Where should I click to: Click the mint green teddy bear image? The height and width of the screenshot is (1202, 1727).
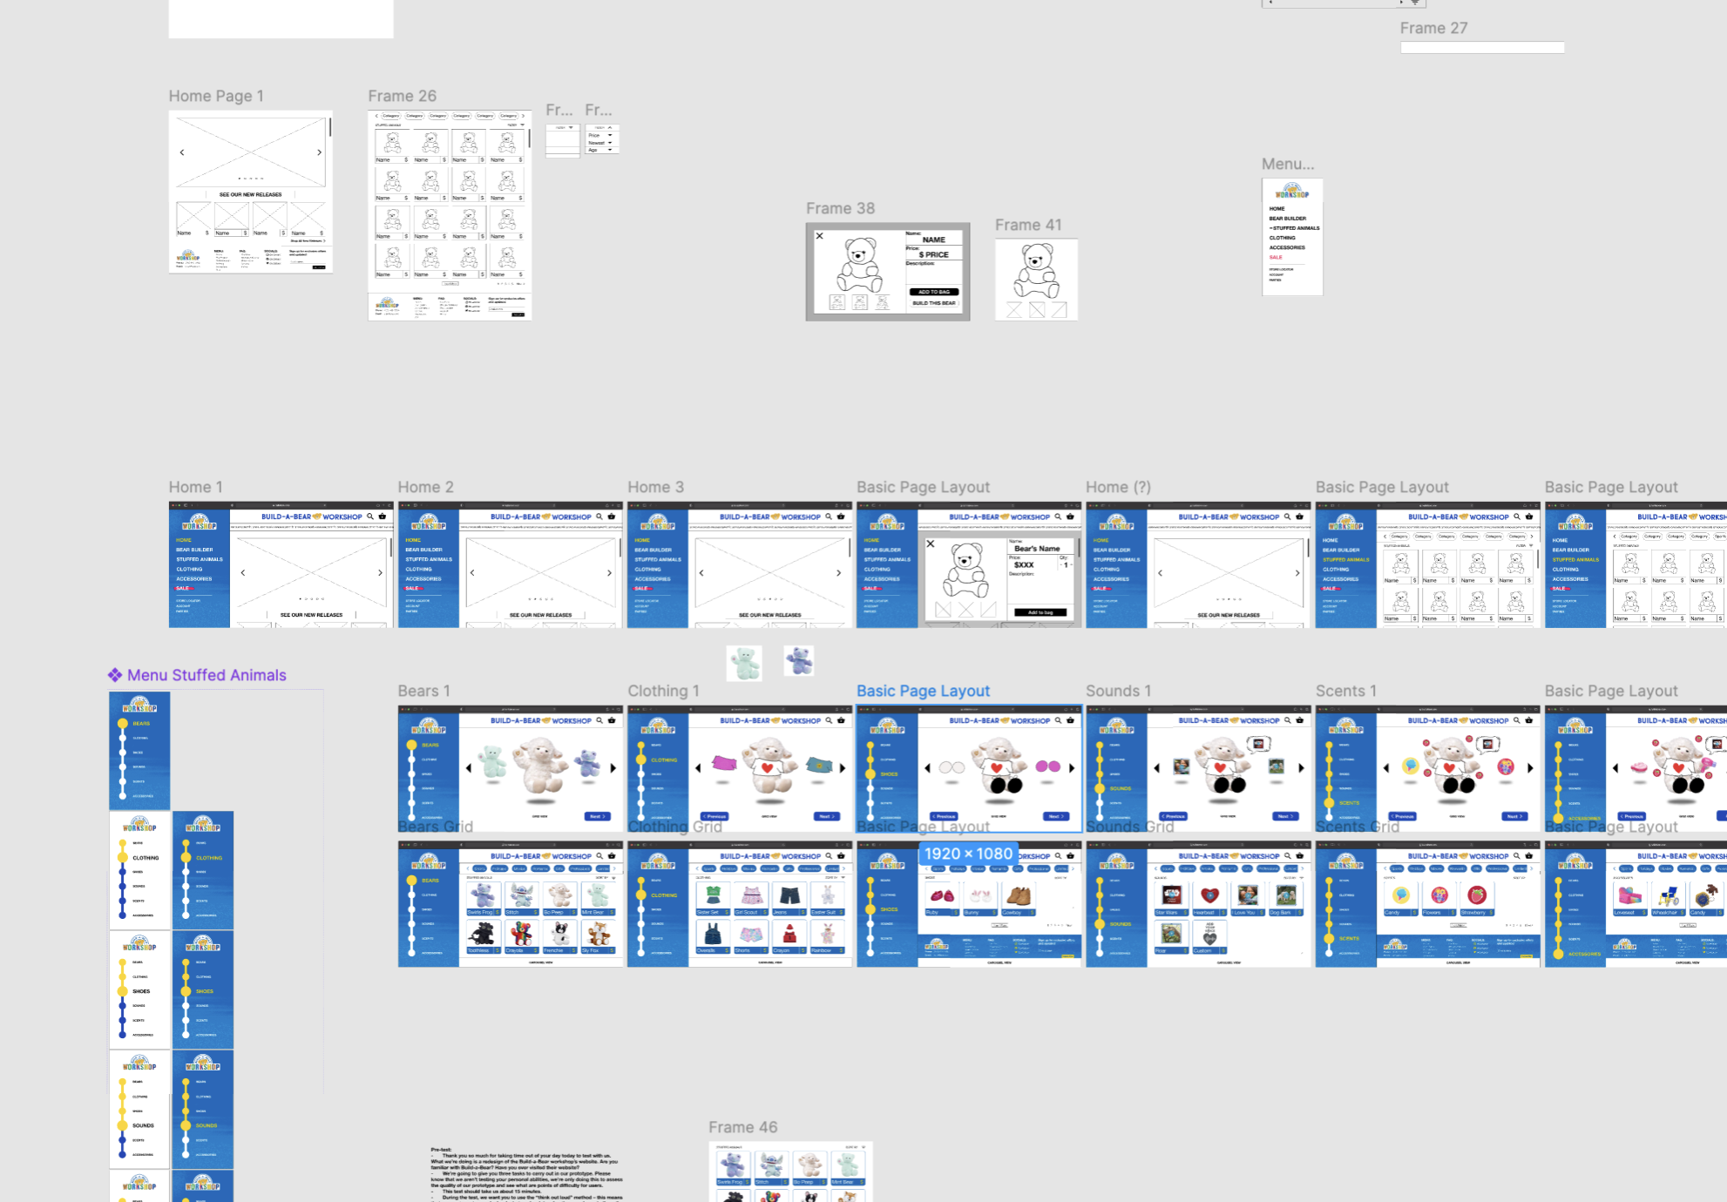click(744, 664)
